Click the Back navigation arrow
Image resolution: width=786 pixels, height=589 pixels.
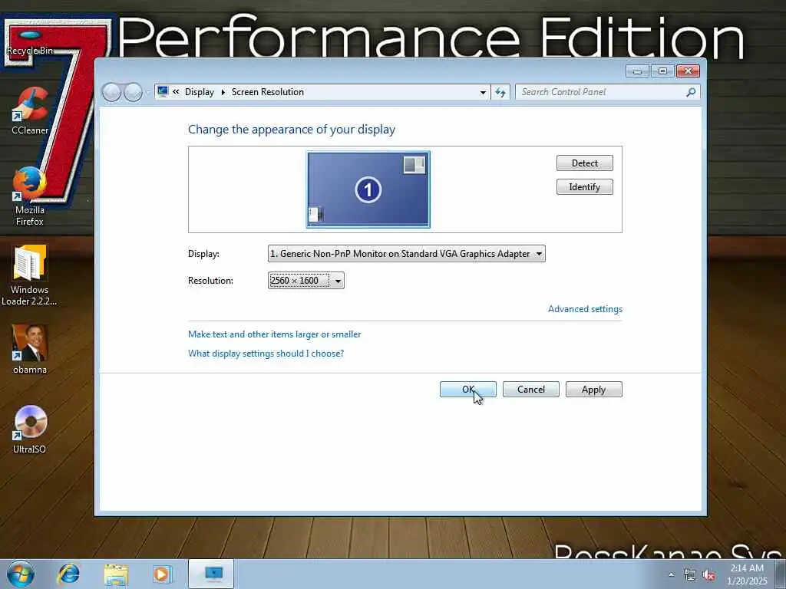pos(111,92)
